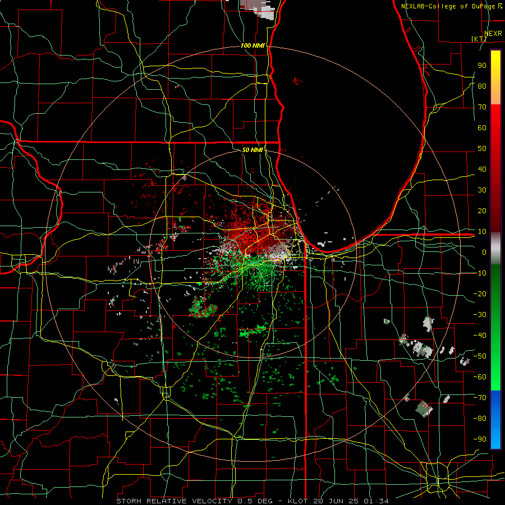Viewport: 505px width, 505px height.
Task: Click the -20 value on the velocity scale
Action: click(480, 294)
